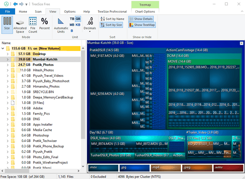Click the [9 Files] document icon
Viewport: 245px width, 179px height.
13,103
